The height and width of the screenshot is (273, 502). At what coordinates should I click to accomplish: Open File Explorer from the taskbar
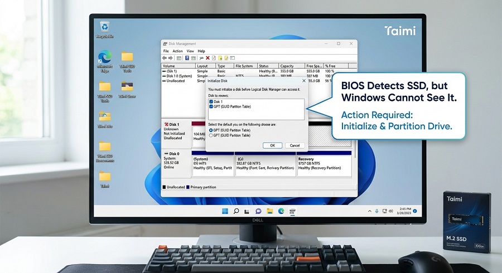pyautogui.click(x=269, y=211)
